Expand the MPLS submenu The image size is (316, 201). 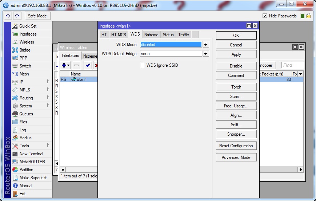point(48,89)
